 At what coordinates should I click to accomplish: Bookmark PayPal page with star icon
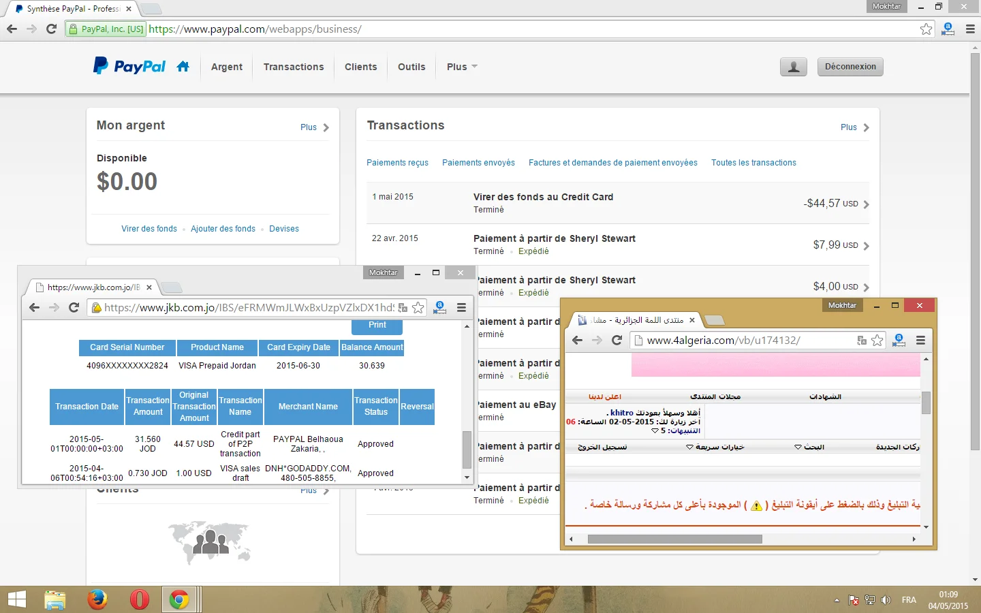pos(926,29)
